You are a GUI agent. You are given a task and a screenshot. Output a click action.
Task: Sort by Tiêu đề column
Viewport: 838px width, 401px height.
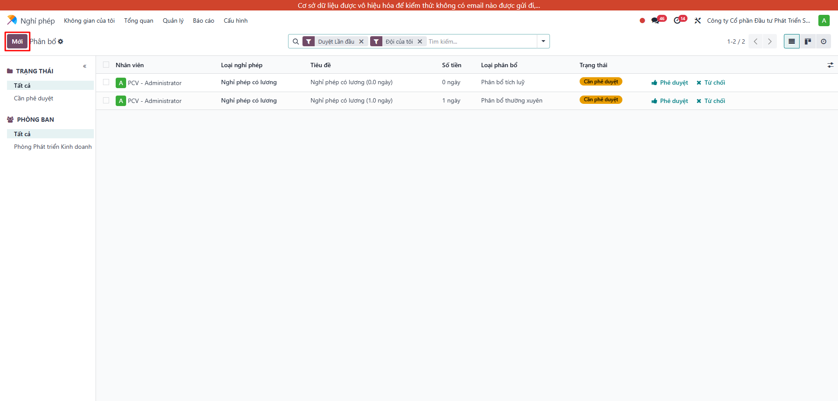320,65
